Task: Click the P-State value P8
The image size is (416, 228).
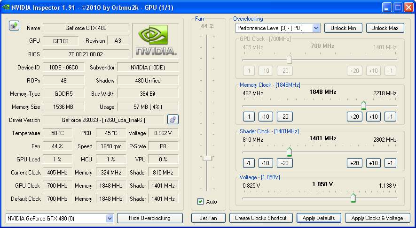Action: click(163, 146)
